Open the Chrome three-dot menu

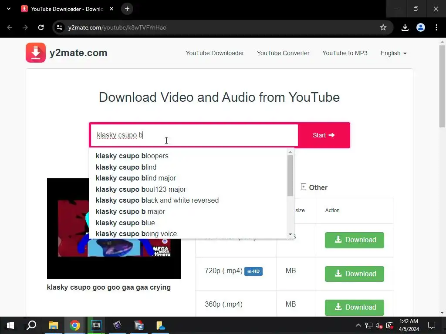point(436,27)
